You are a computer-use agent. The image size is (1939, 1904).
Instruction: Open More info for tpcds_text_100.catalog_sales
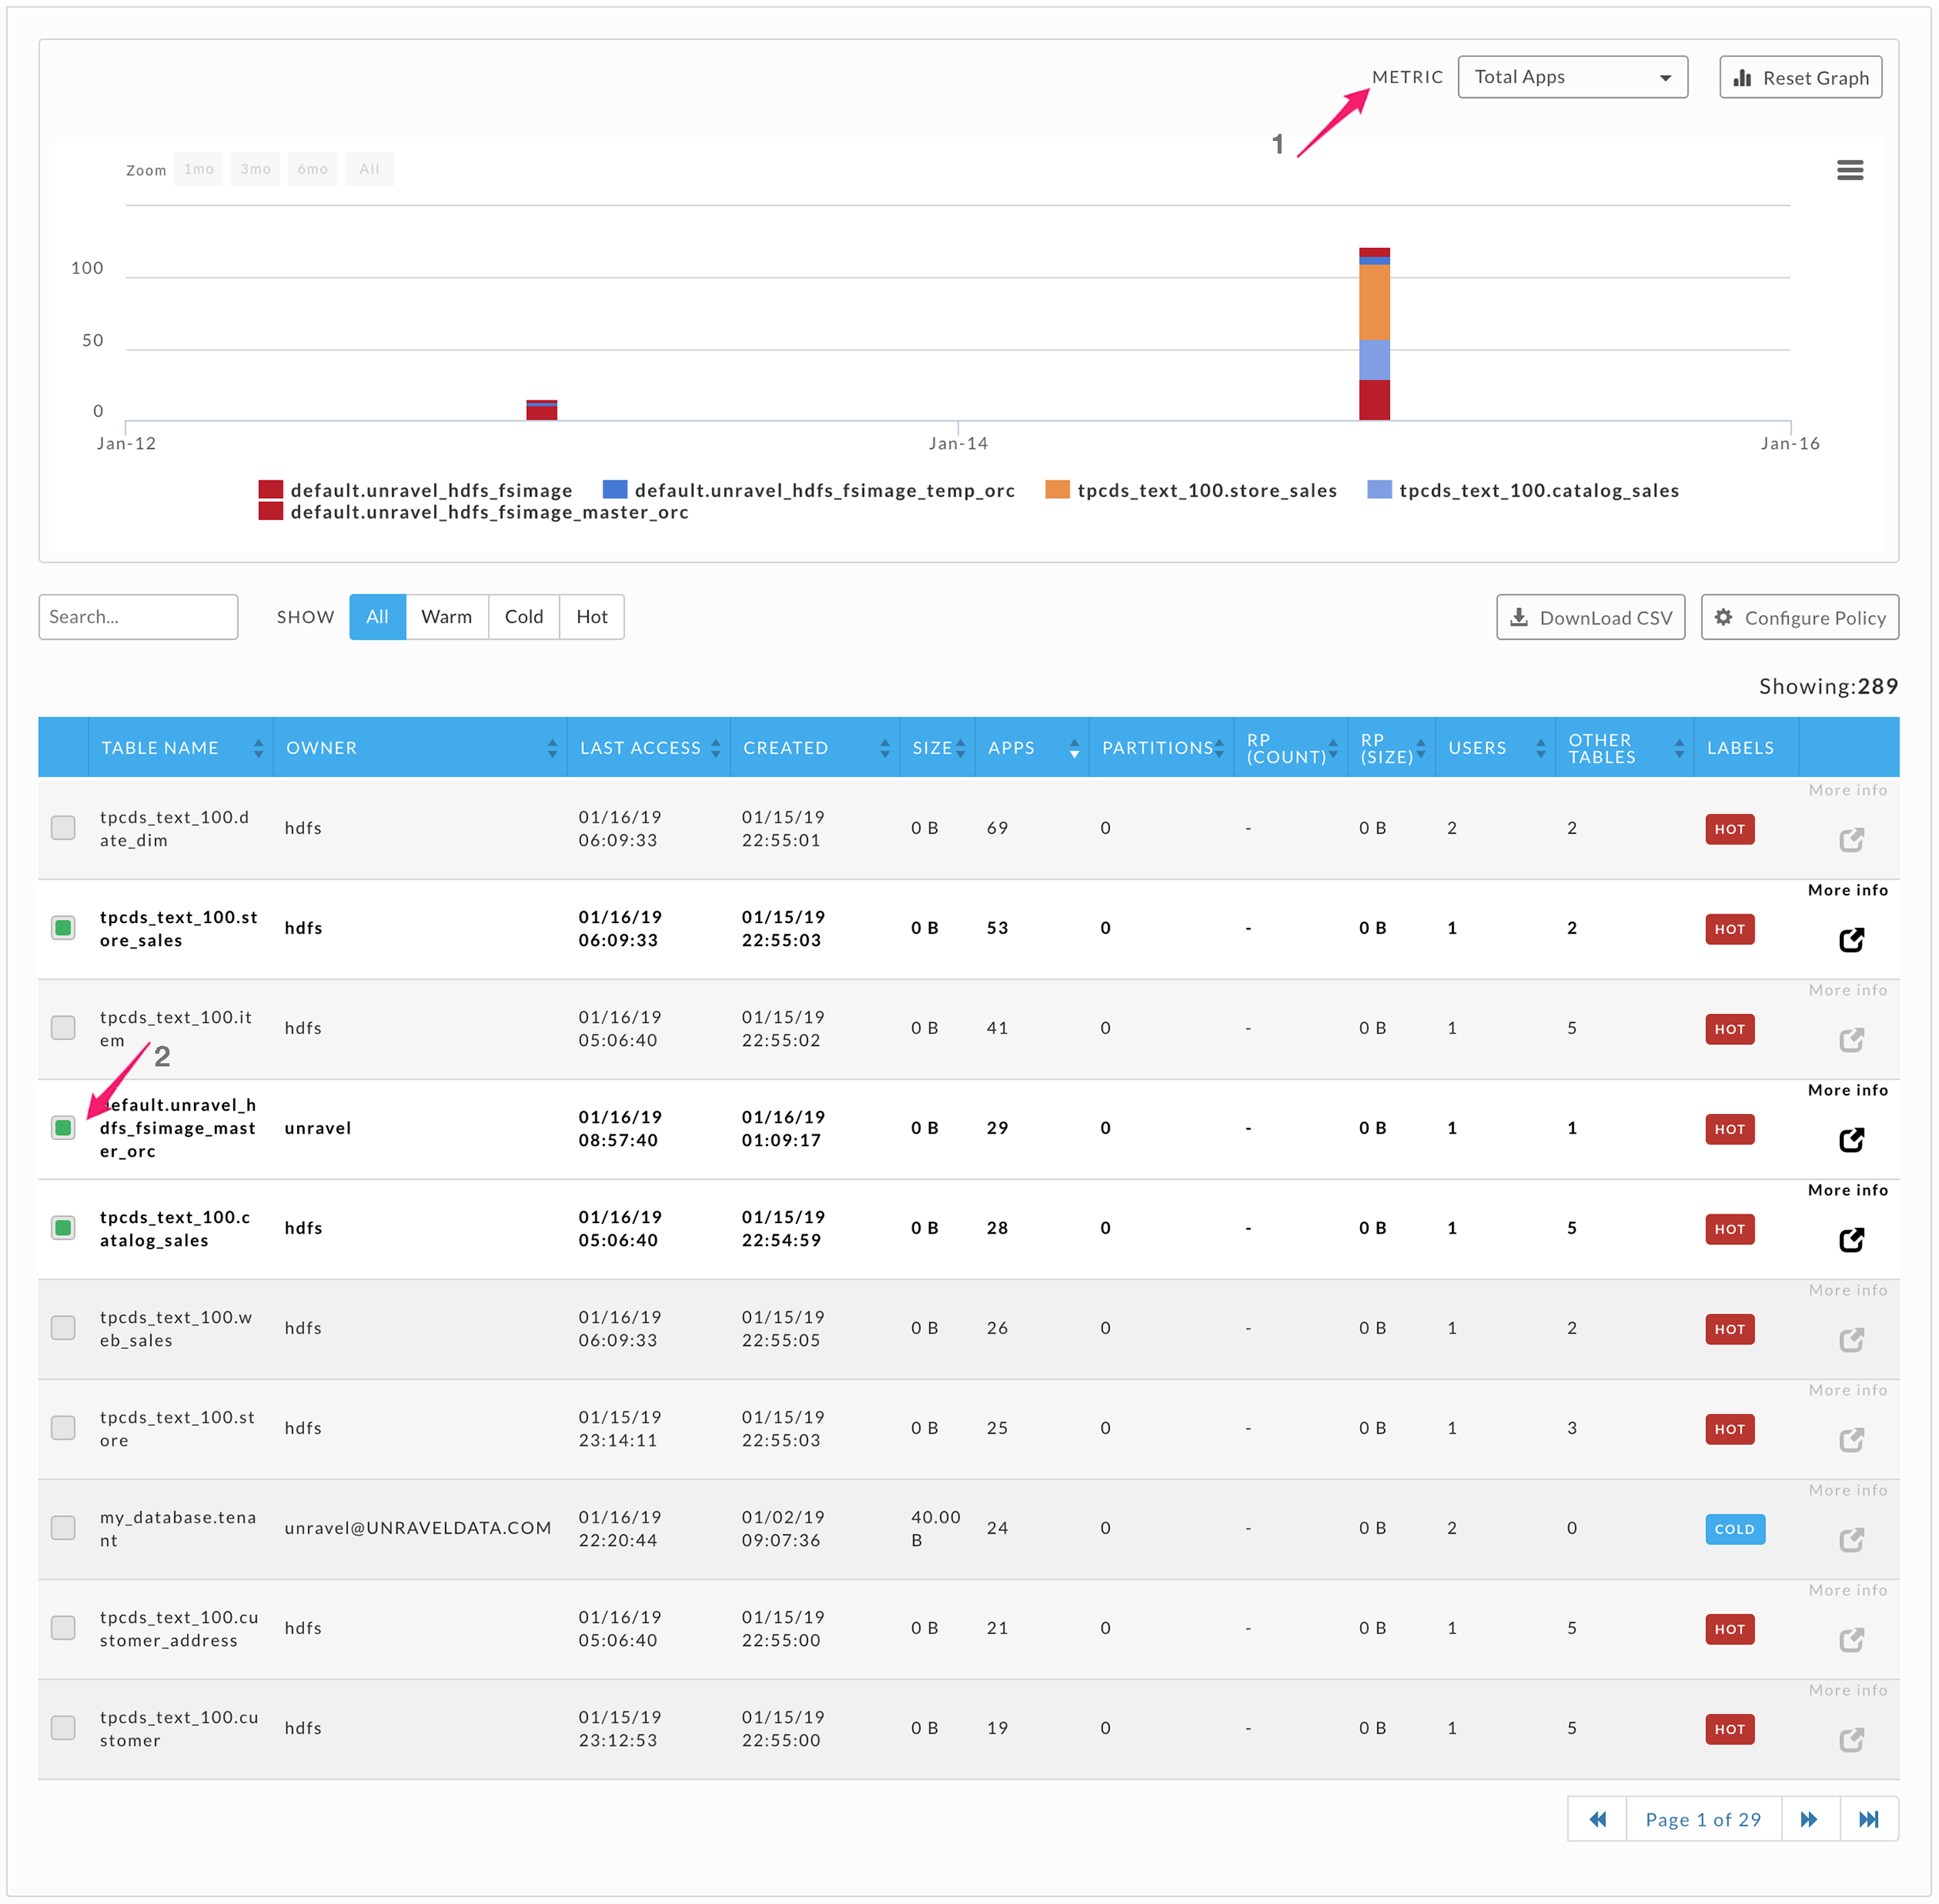point(1851,1240)
